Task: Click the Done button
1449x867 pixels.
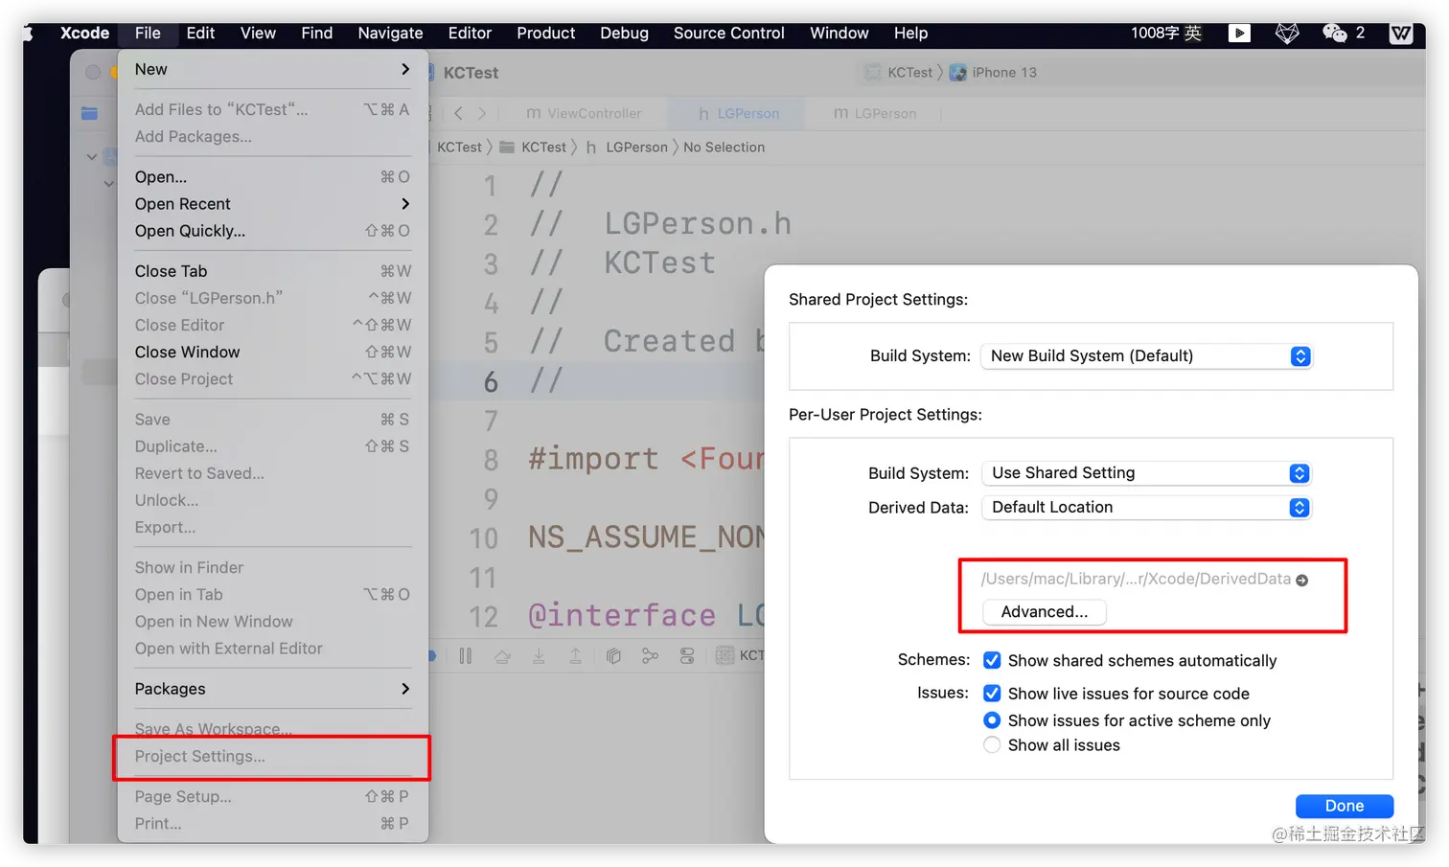Action: pyautogui.click(x=1344, y=806)
